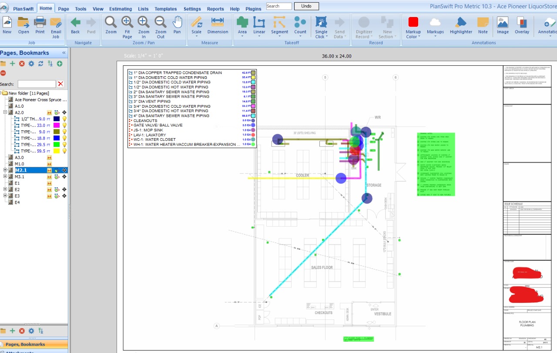This screenshot has height=353, width=557.
Task: Click the Search box beside Undo
Action: [278, 6]
